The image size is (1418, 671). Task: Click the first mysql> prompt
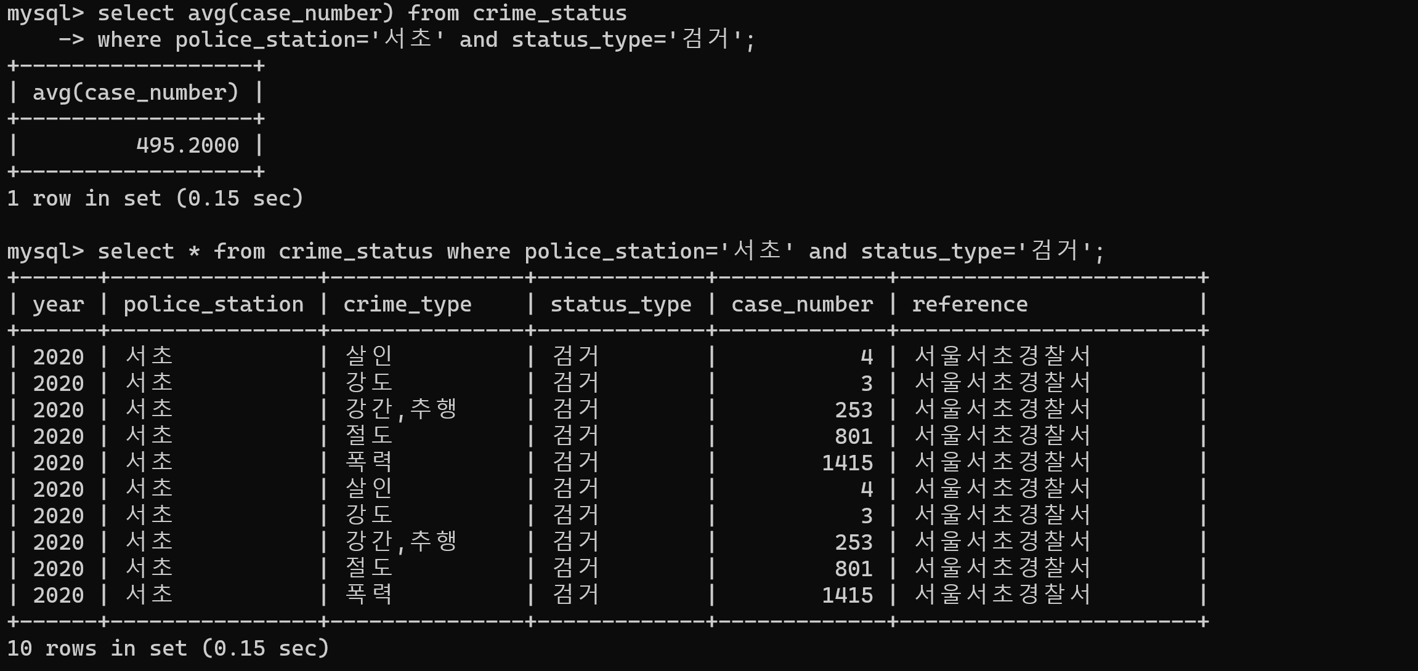coord(45,13)
